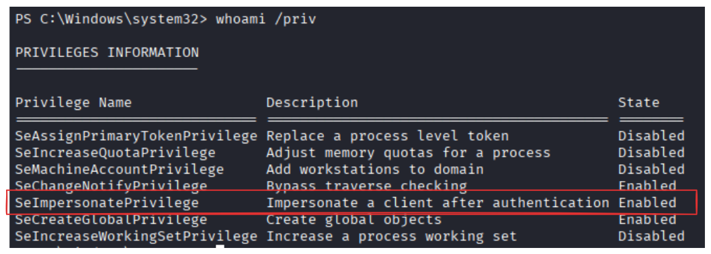
Task: Click the State column header
Action: tap(638, 103)
